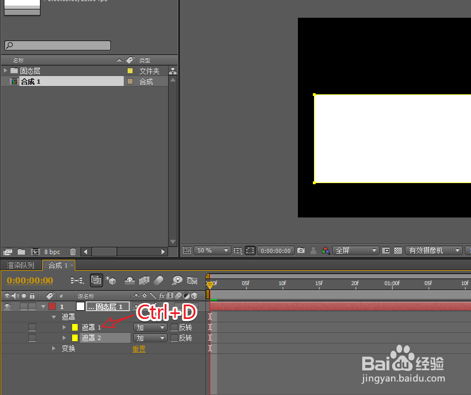This screenshot has height=395, width=471.
Task: Click the 8 bpc color depth button
Action: (52, 252)
